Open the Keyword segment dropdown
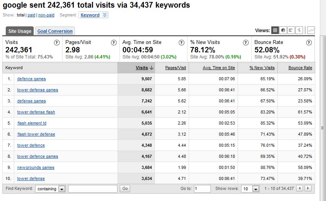The width and height of the screenshot is (326, 201). click(94, 15)
